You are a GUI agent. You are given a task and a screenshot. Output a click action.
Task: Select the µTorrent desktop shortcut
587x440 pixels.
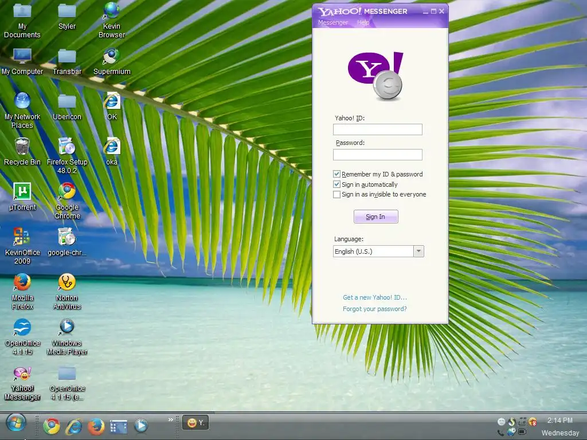[22, 197]
